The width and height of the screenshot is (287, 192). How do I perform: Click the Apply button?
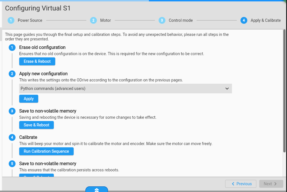[29, 99]
